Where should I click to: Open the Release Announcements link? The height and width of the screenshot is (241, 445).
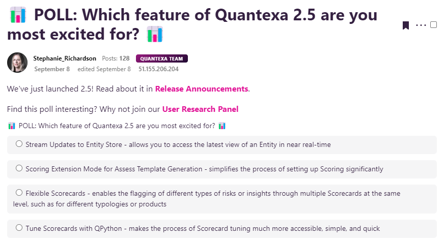tap(202, 89)
